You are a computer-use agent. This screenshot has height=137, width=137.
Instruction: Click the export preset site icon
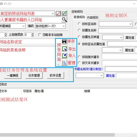coord(64,49)
